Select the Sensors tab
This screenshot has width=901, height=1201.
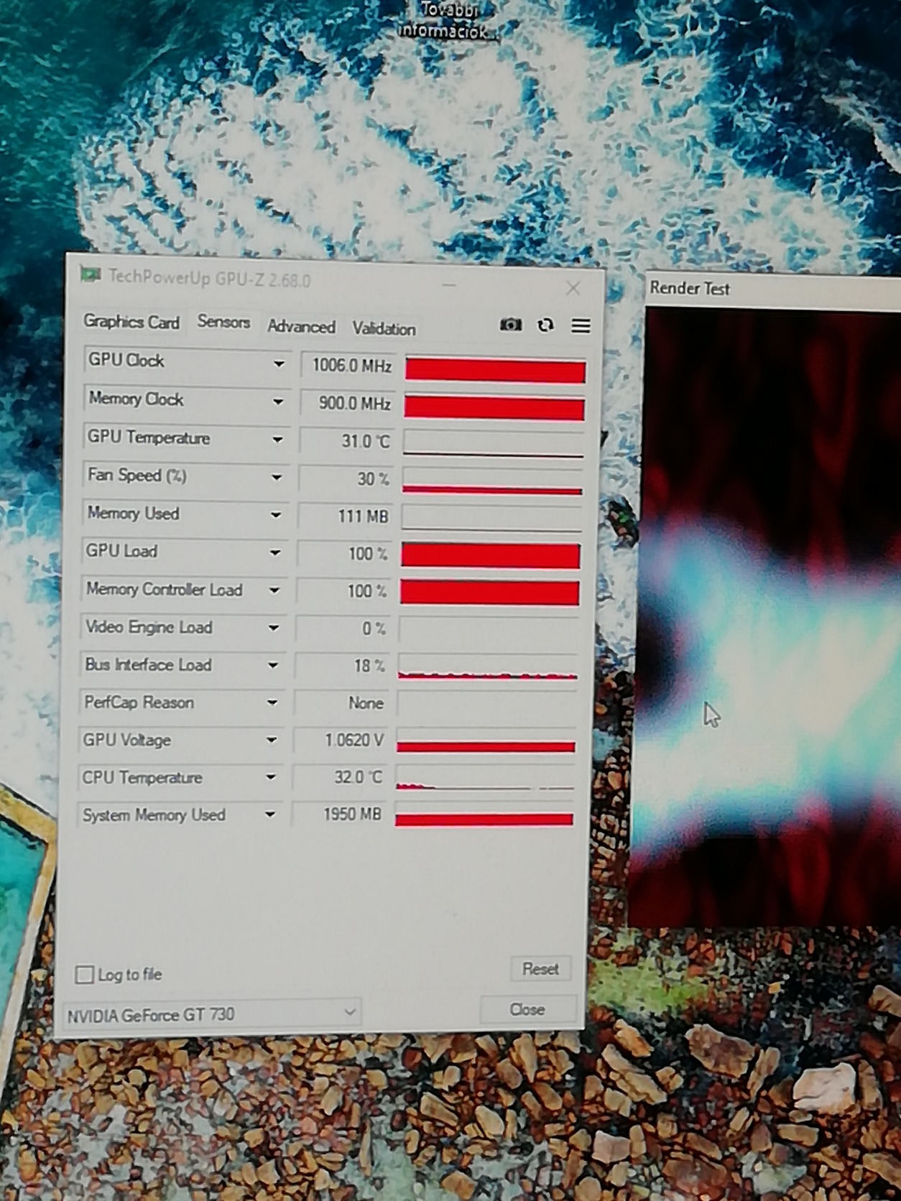[x=223, y=322]
